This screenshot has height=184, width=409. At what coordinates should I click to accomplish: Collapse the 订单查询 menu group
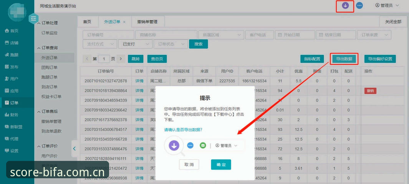click(48, 48)
